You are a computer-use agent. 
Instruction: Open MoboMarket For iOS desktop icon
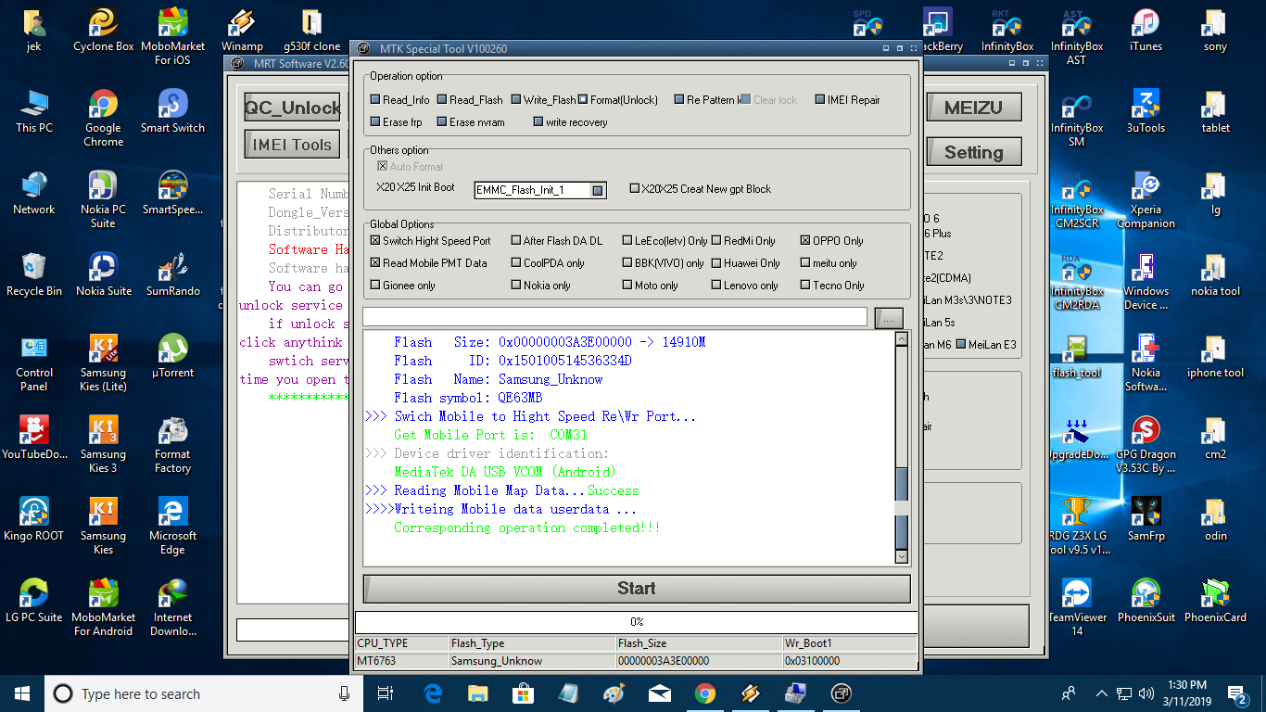coord(173,37)
